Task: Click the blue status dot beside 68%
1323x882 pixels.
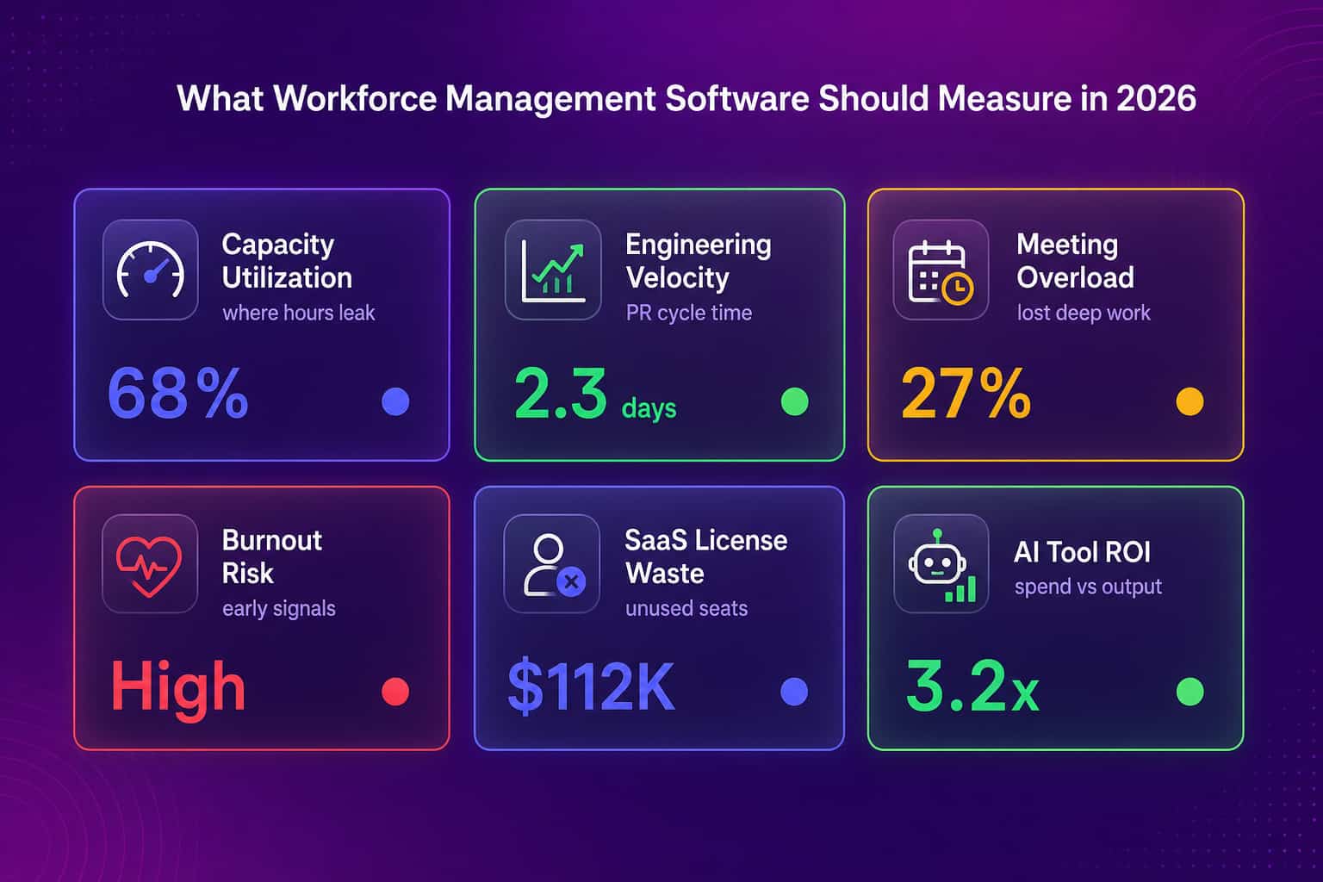Action: 395,401
